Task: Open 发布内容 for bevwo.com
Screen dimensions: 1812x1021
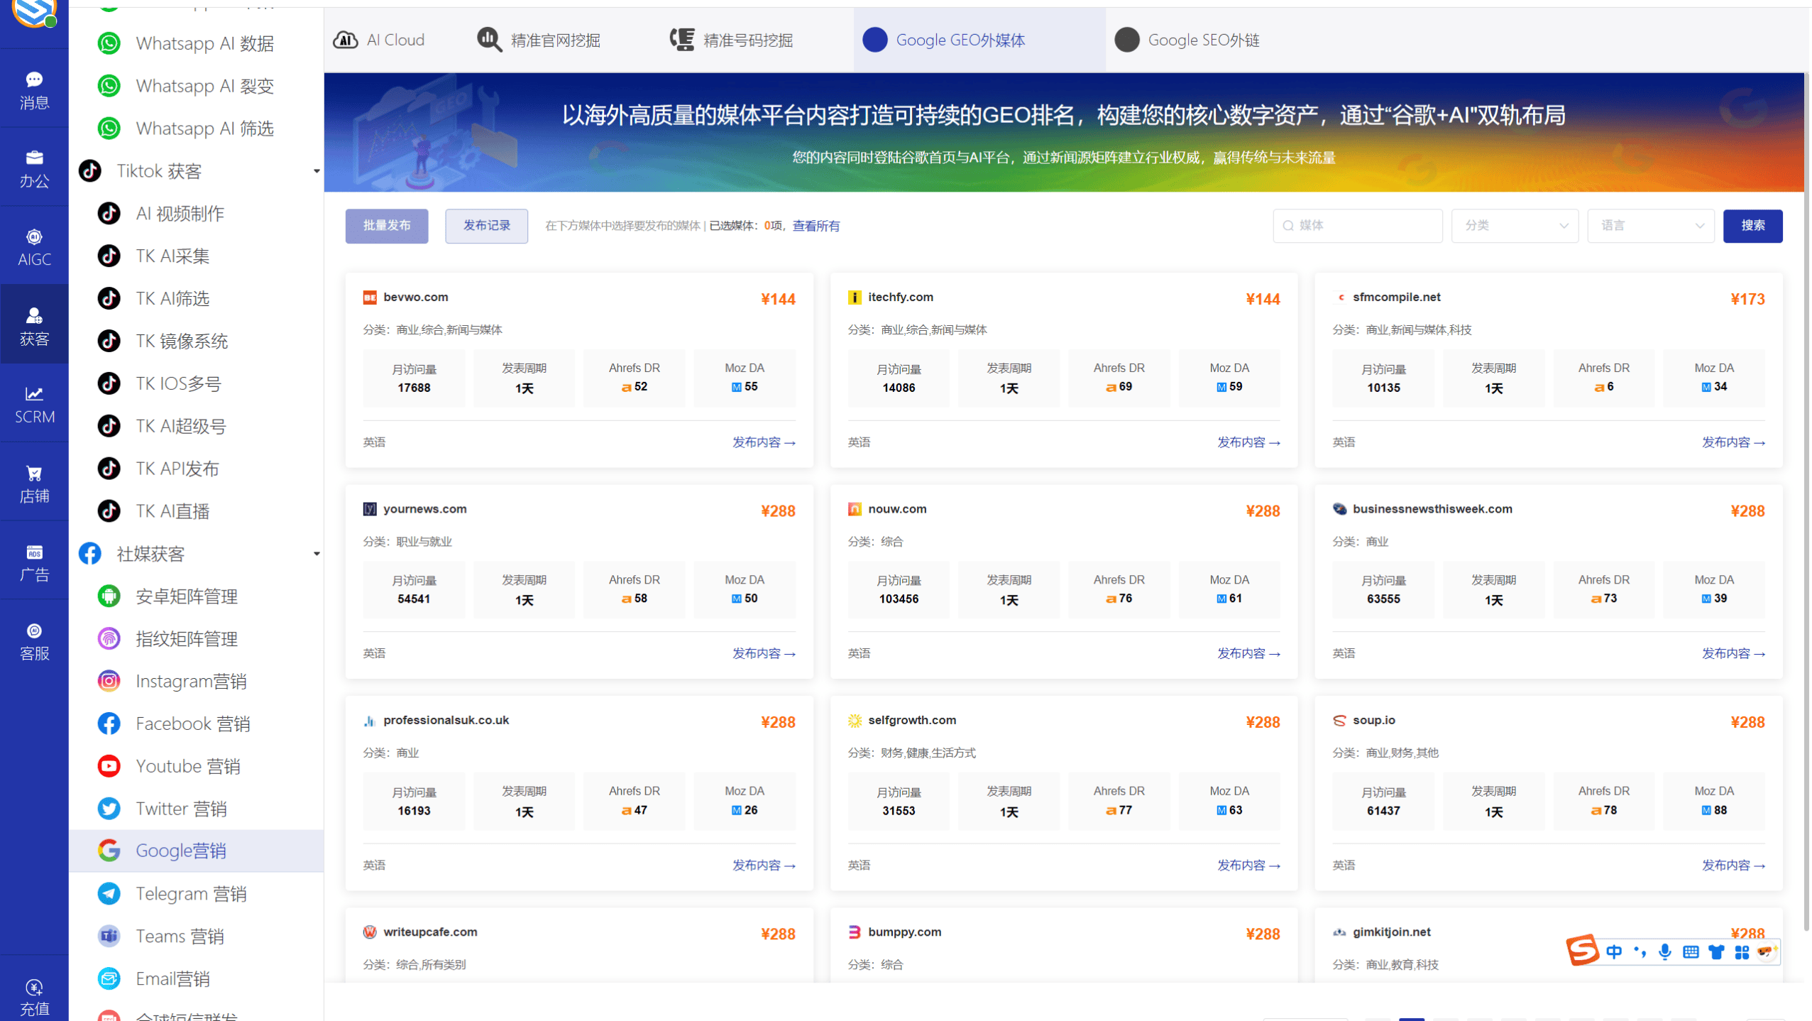Action: coord(764,442)
